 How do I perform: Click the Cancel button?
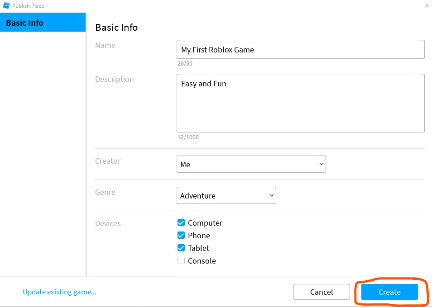pyautogui.click(x=322, y=292)
